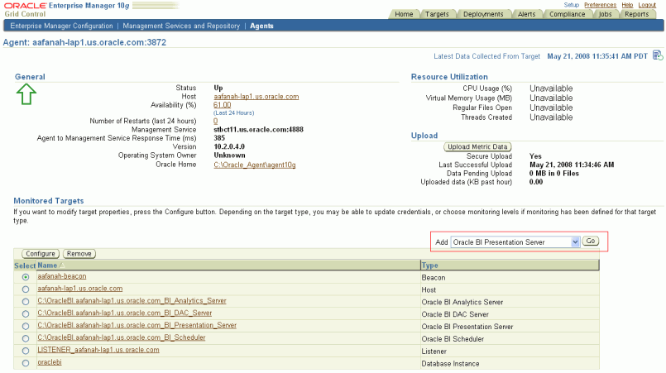This screenshot has width=666, height=373.
Task: Go to the Alerts tab
Action: pos(526,14)
